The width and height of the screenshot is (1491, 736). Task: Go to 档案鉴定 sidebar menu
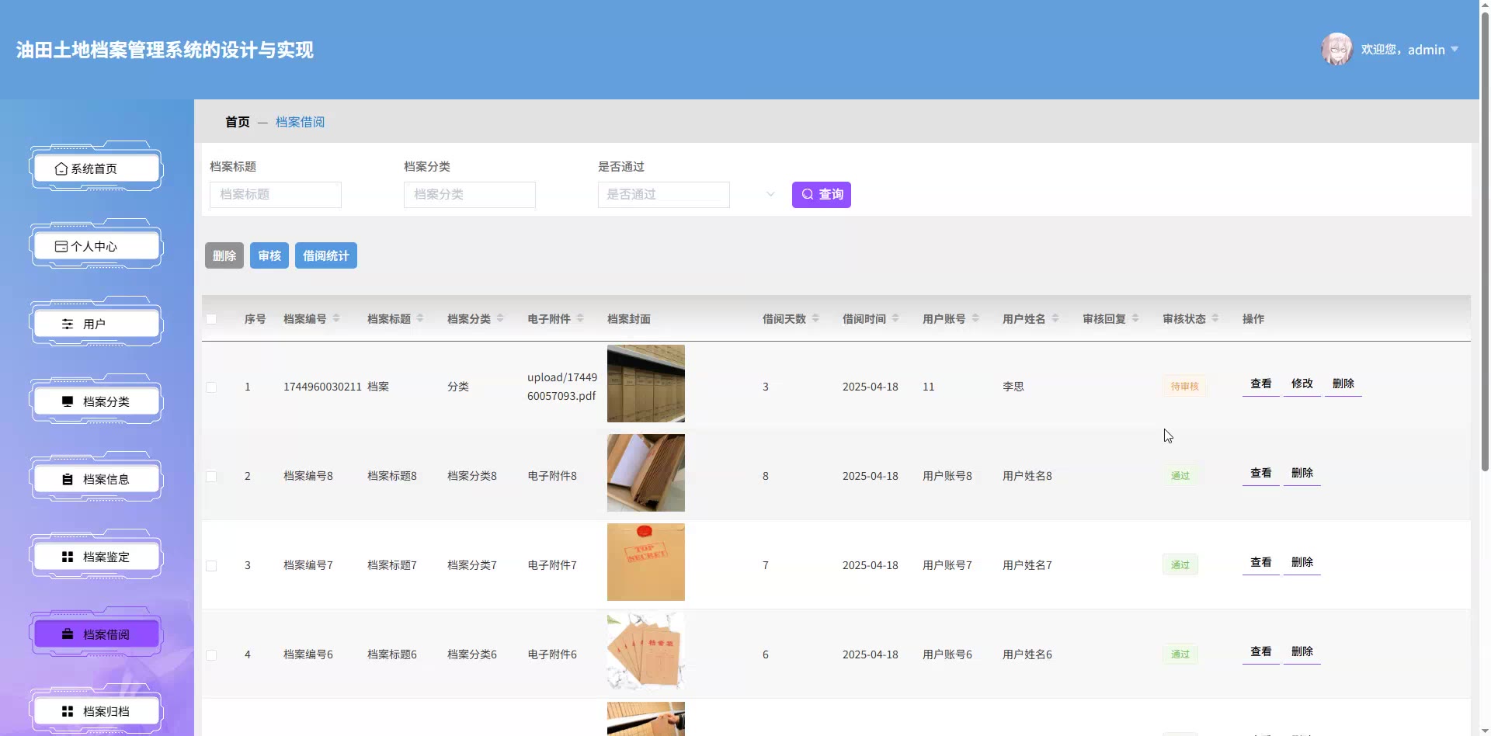[96, 557]
